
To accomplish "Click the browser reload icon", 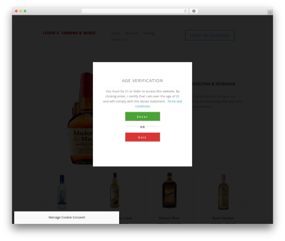I will click(x=185, y=11).
